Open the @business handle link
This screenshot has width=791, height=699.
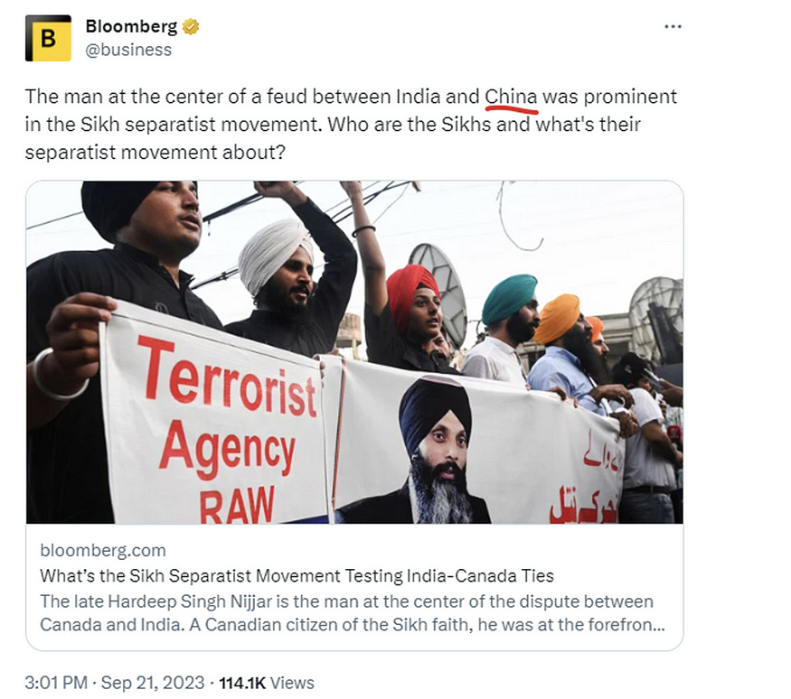pos(128,50)
